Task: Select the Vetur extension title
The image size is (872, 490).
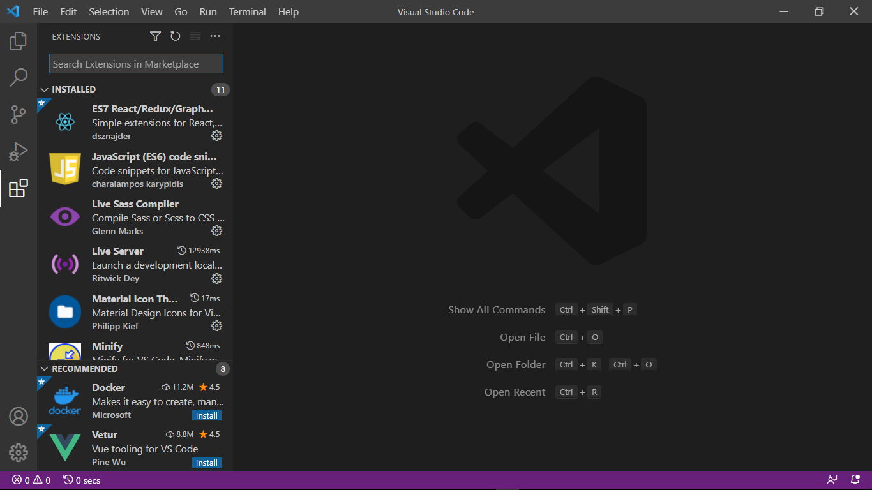Action: pos(105,435)
